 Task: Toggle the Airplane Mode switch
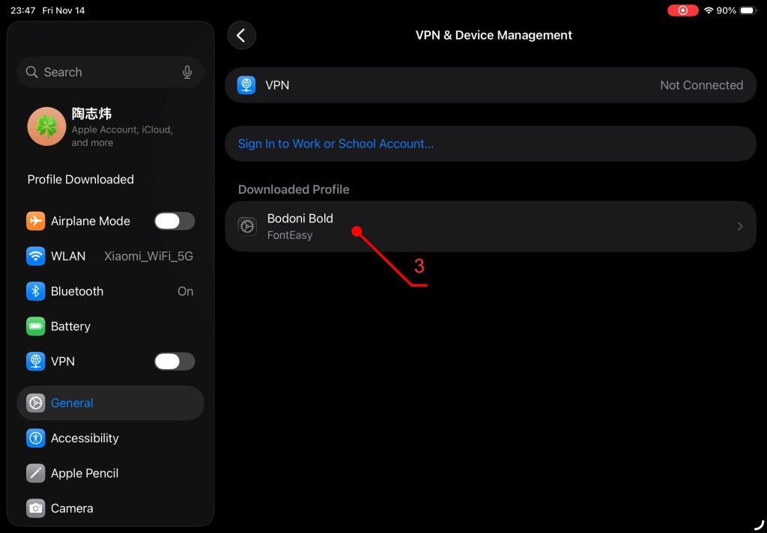pyautogui.click(x=174, y=221)
